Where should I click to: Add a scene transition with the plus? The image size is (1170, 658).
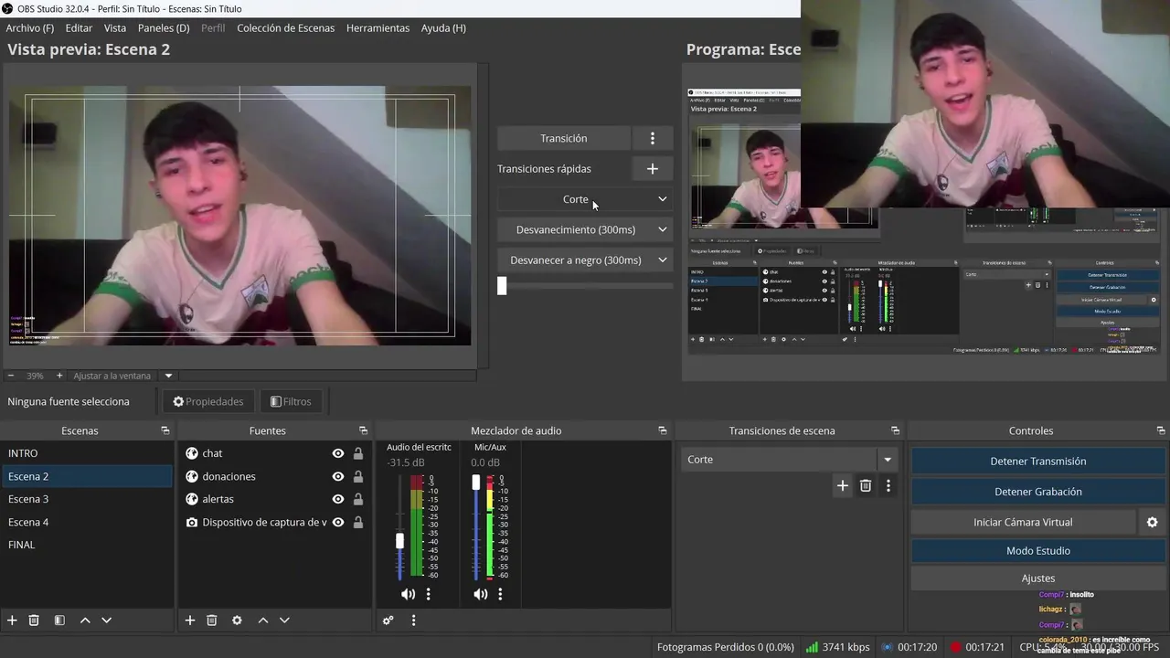pyautogui.click(x=843, y=485)
